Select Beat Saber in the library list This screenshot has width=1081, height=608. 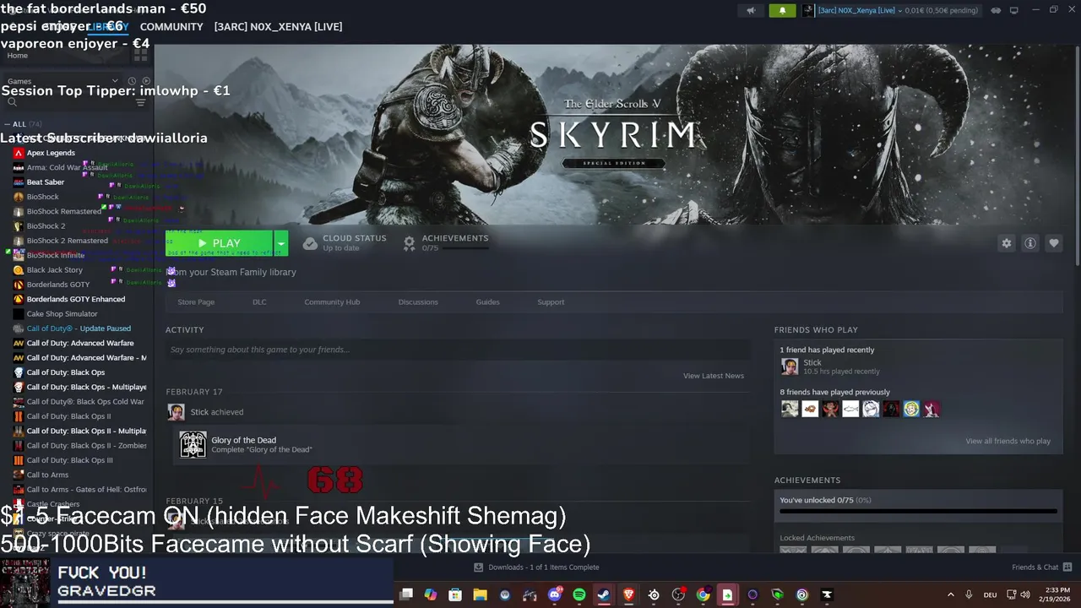coord(46,182)
